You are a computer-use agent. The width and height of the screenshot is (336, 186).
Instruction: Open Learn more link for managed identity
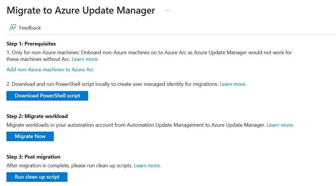tap(233, 84)
